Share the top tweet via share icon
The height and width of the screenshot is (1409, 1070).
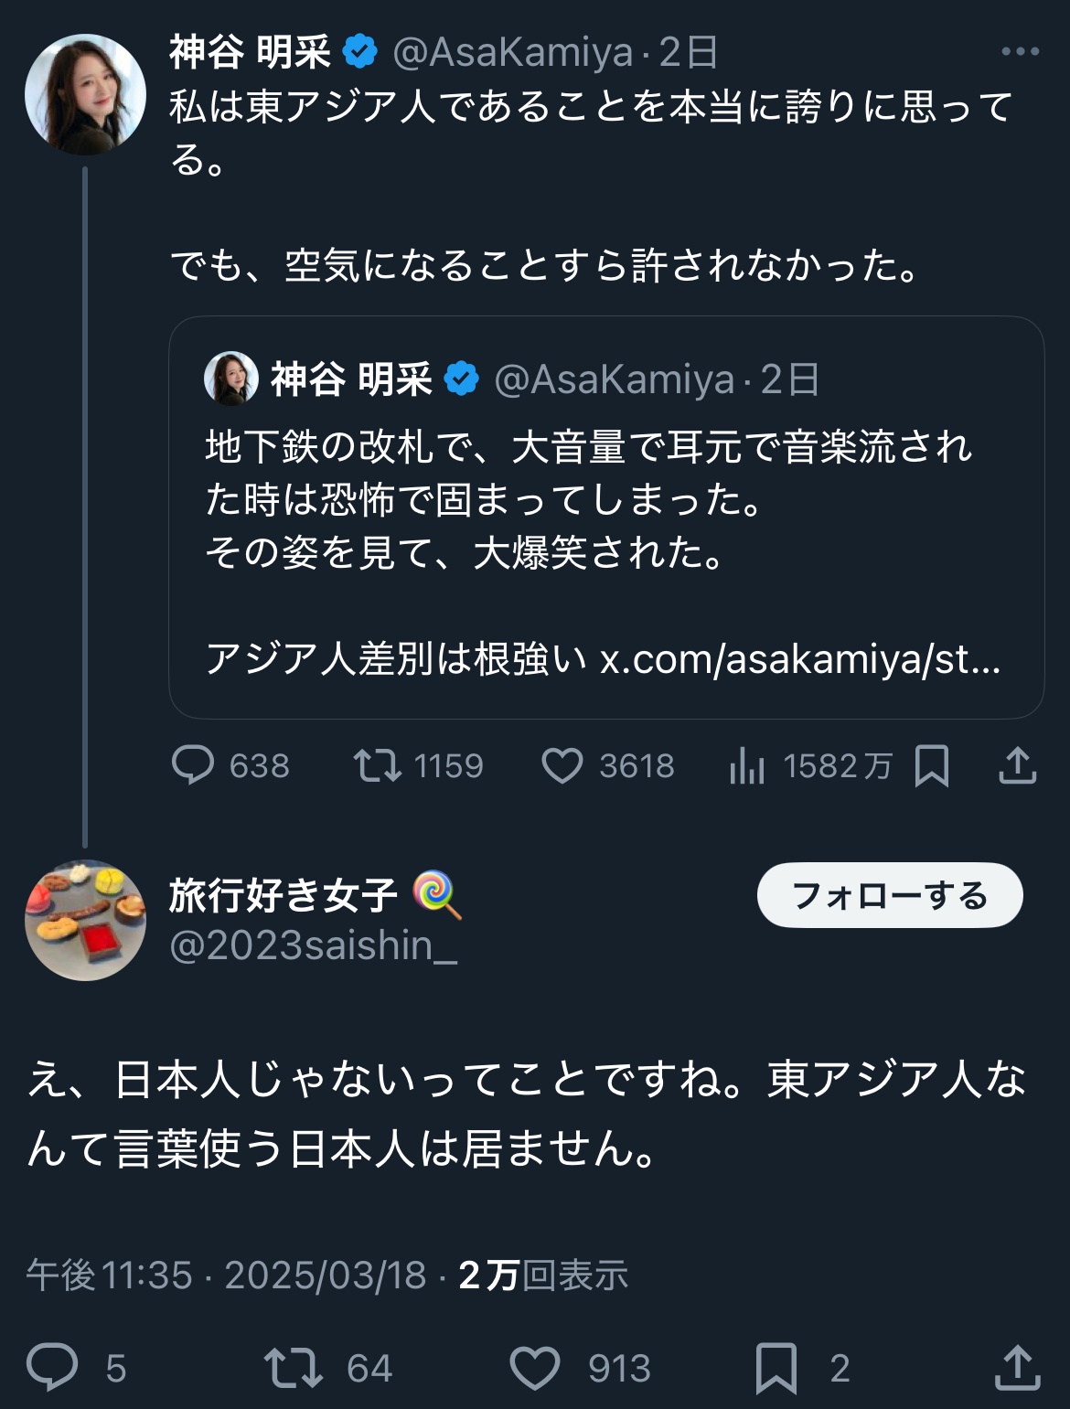1017,765
